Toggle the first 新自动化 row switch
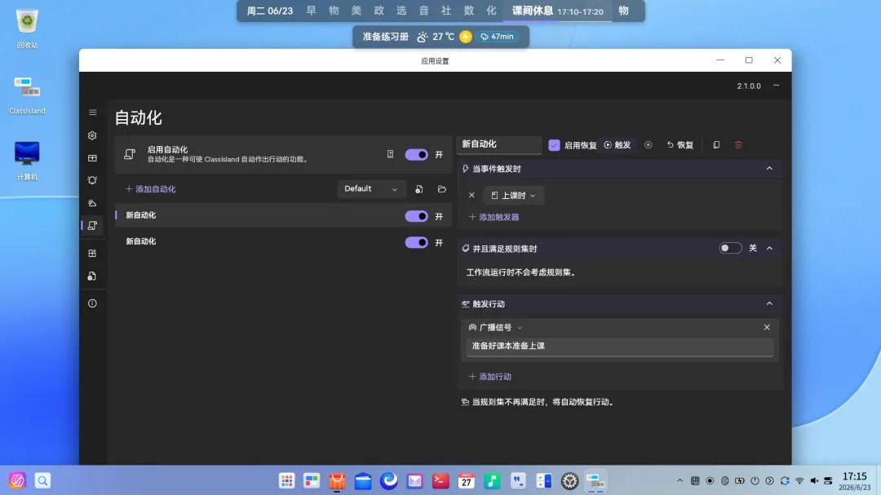Viewport: 881px width, 495px height. point(416,216)
